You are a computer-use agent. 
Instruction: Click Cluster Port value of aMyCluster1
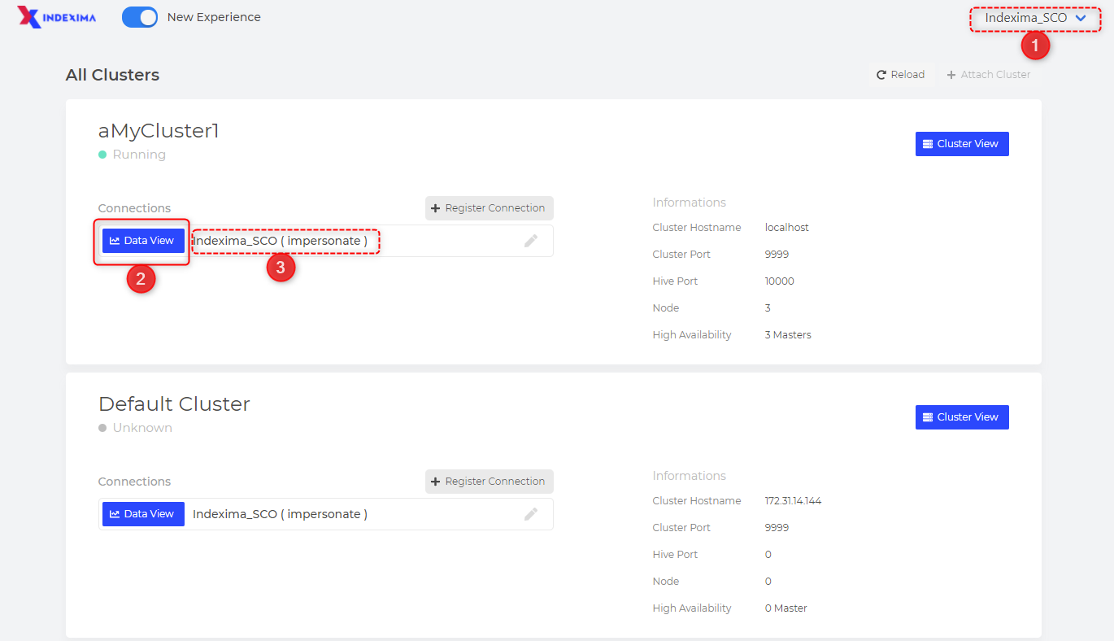coord(777,255)
